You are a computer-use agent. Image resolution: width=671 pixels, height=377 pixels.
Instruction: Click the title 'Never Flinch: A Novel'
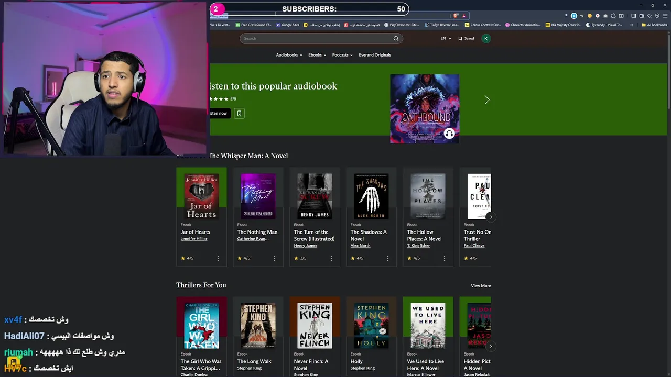(x=311, y=364)
